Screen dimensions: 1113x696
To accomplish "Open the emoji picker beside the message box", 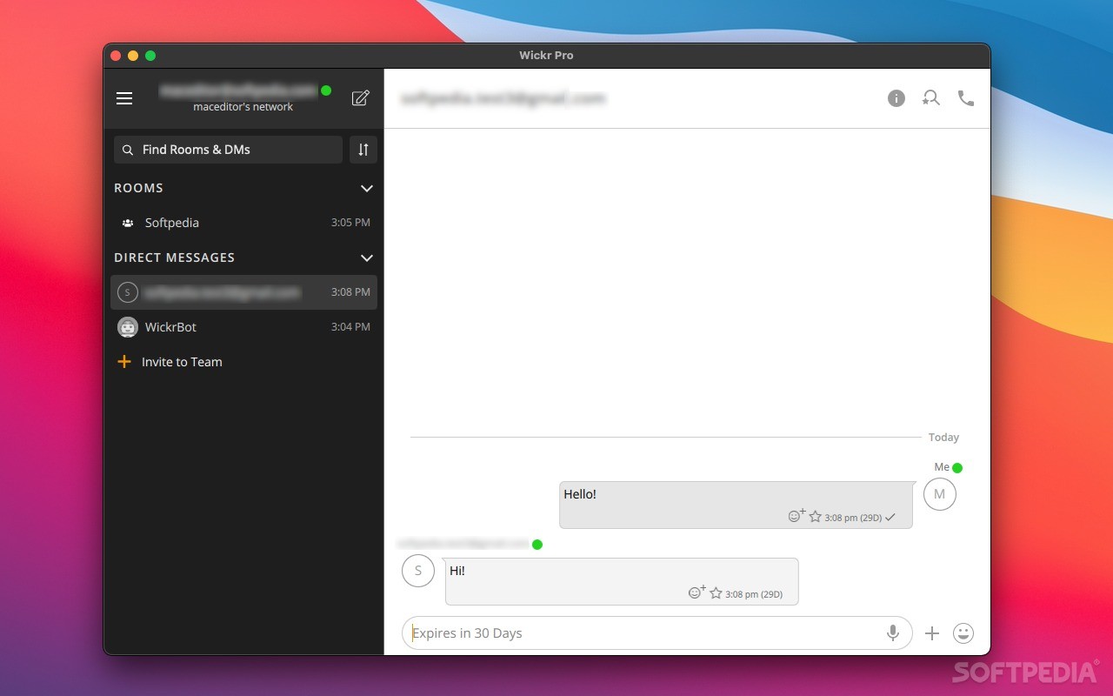I will pos(963,632).
